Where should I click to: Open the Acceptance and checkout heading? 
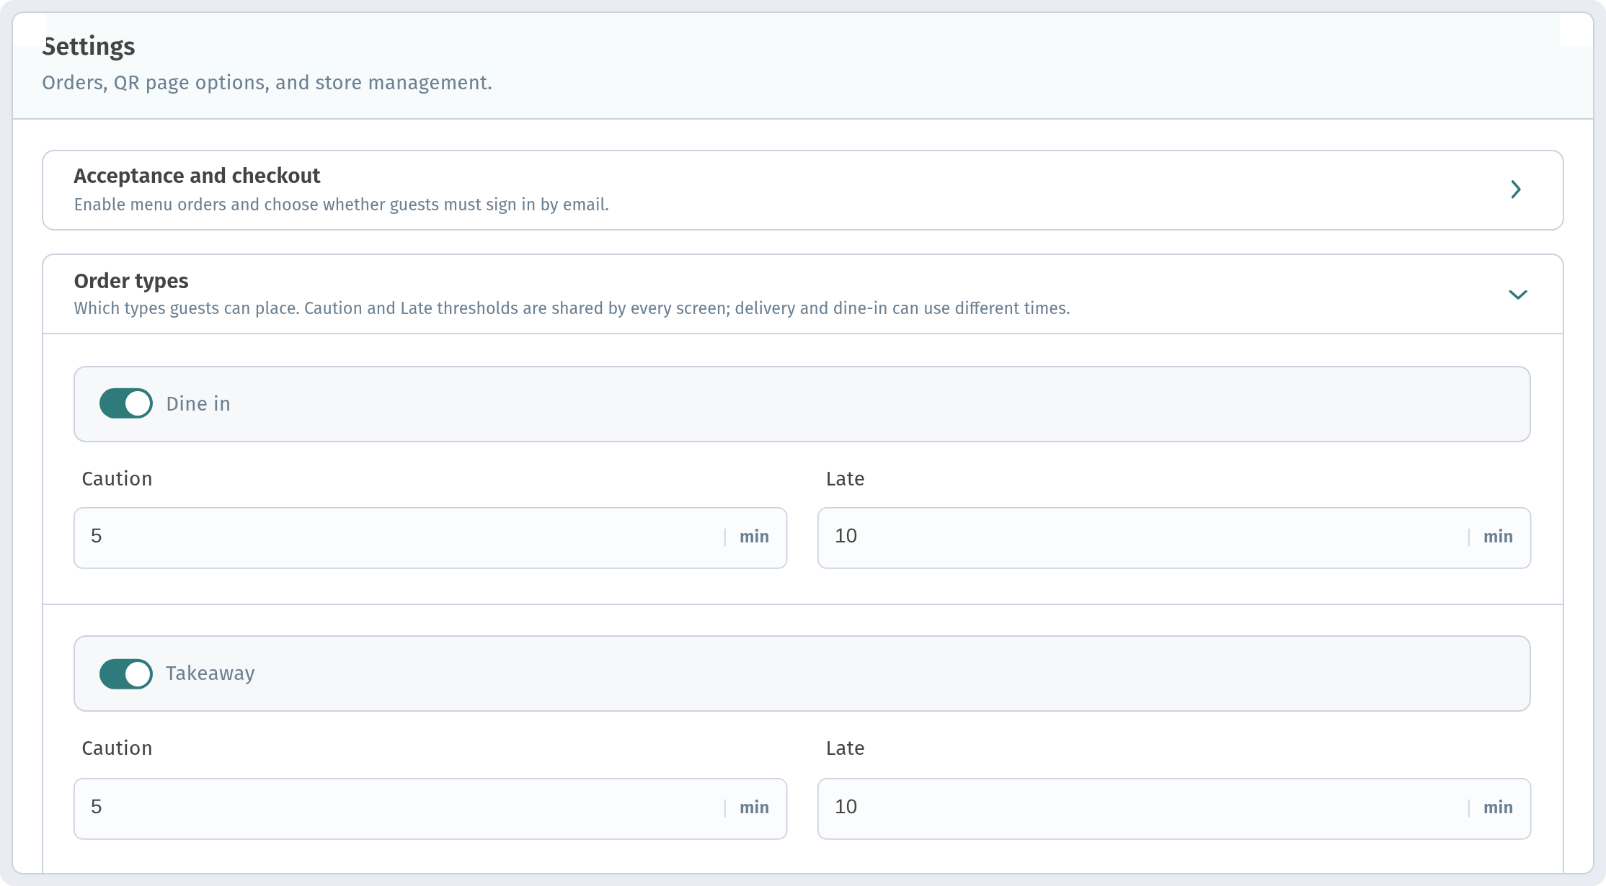(197, 176)
